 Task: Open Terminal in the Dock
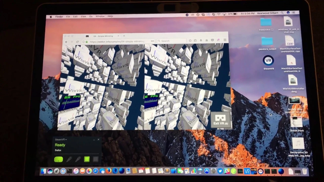[70, 171]
